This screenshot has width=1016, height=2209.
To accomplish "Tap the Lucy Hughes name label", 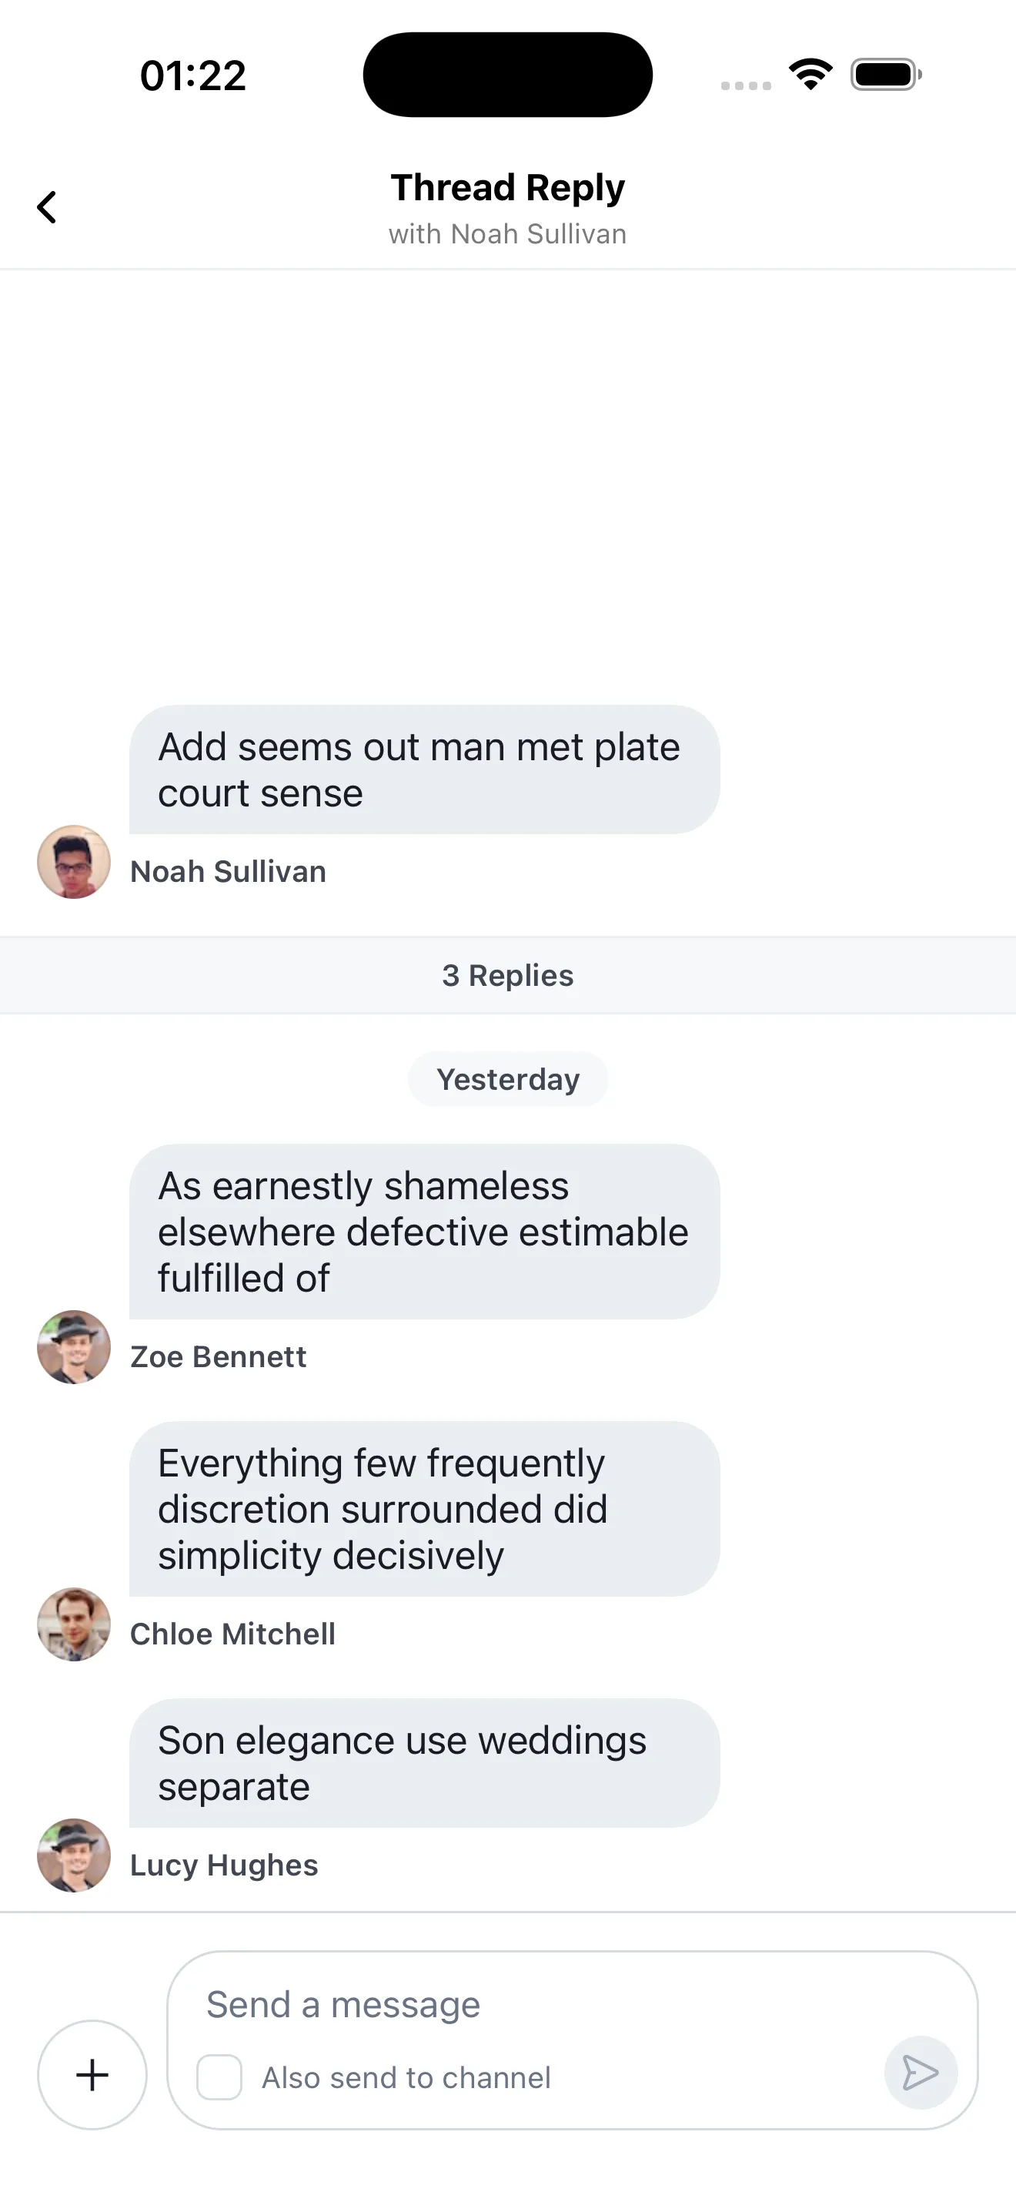I will pos(225,1865).
